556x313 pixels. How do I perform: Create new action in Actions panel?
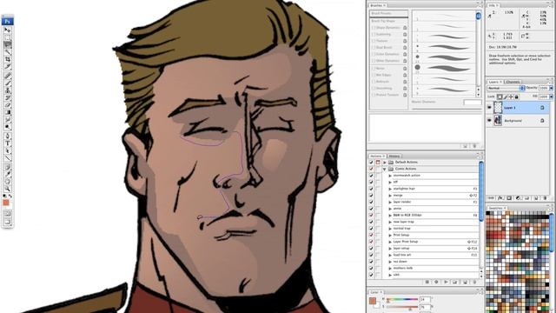(465, 282)
